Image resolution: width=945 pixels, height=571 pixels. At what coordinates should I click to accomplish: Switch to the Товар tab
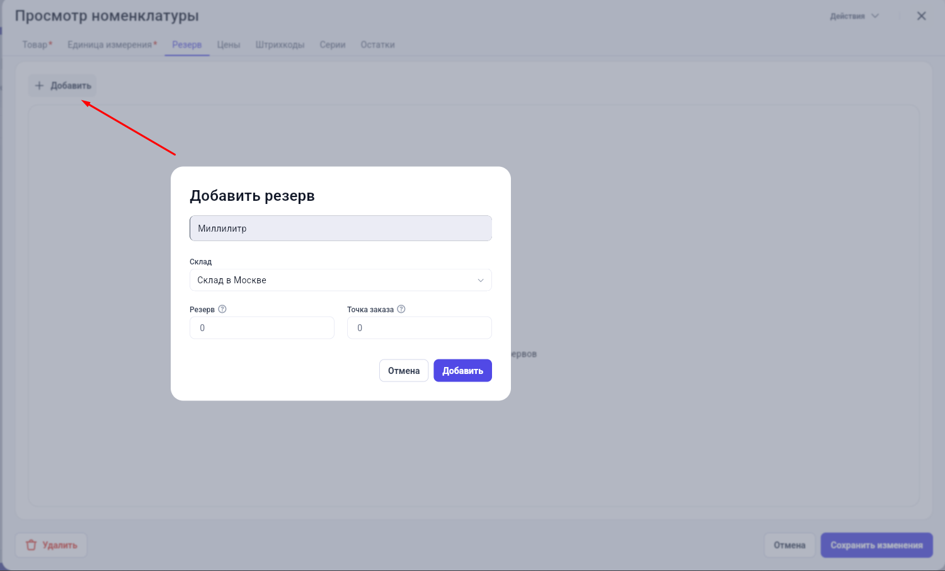tap(37, 45)
